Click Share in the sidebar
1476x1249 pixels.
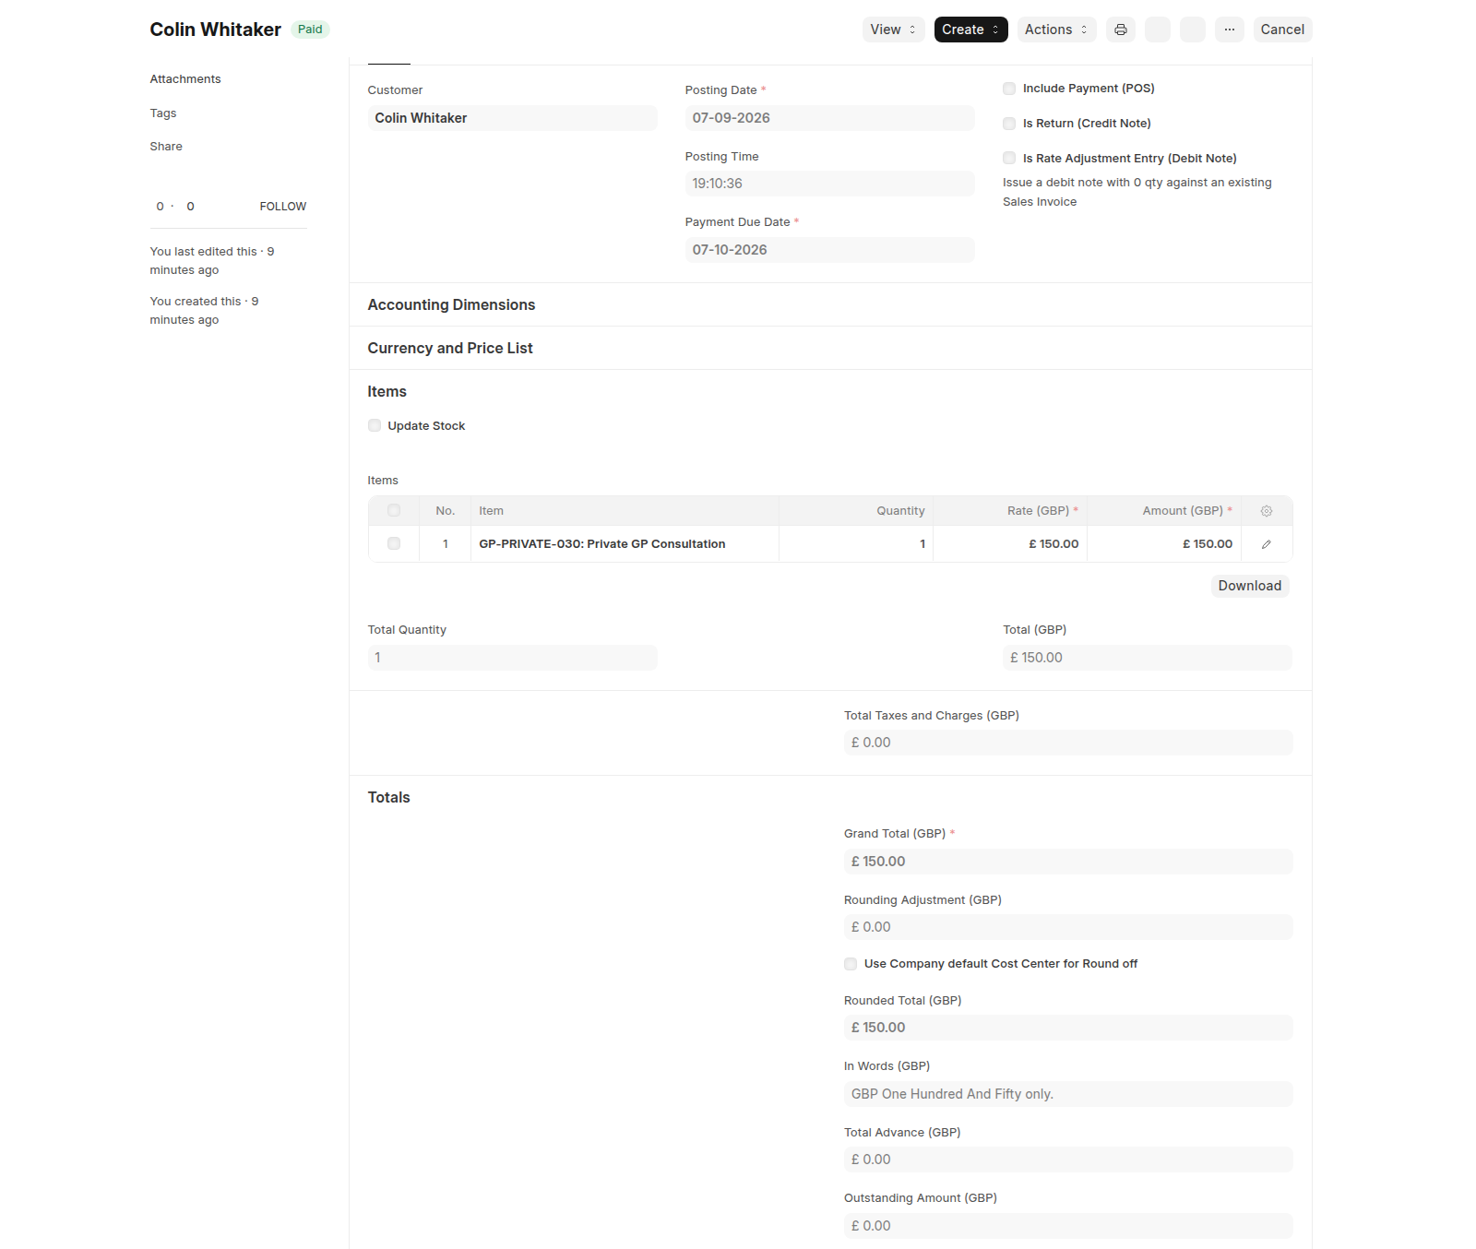tap(166, 147)
